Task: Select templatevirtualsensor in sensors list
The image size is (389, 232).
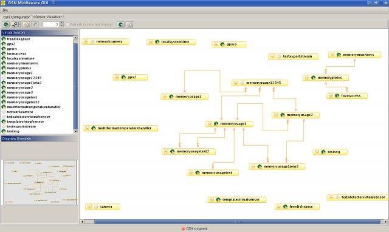Action: click(26, 121)
